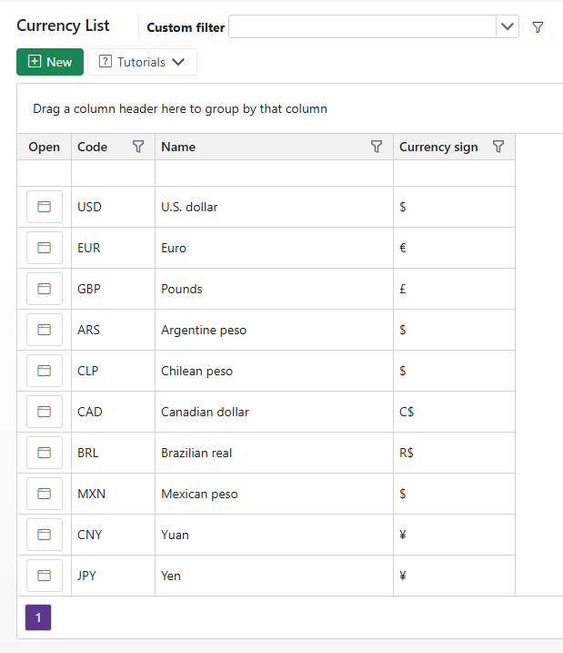The height and width of the screenshot is (653, 563).
Task: Click the group-by column drop area text
Action: point(180,108)
